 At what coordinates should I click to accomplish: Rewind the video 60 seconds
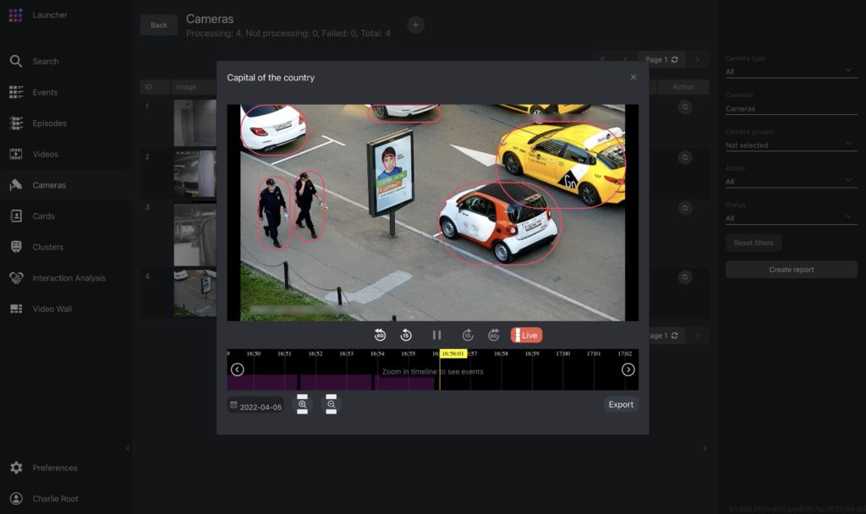[380, 335]
